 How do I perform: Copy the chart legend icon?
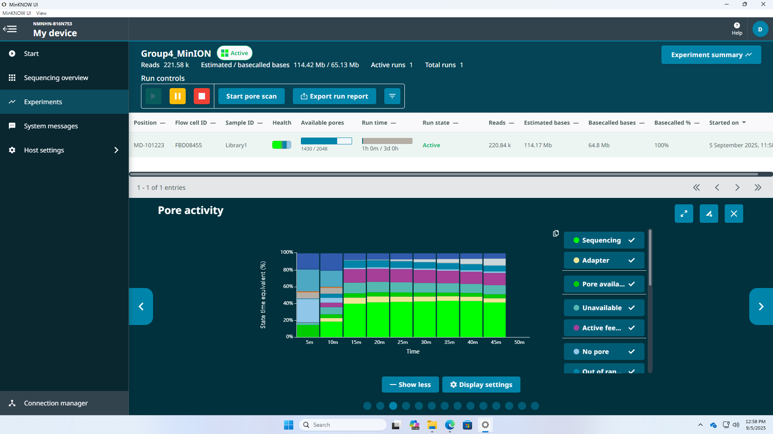click(x=556, y=233)
